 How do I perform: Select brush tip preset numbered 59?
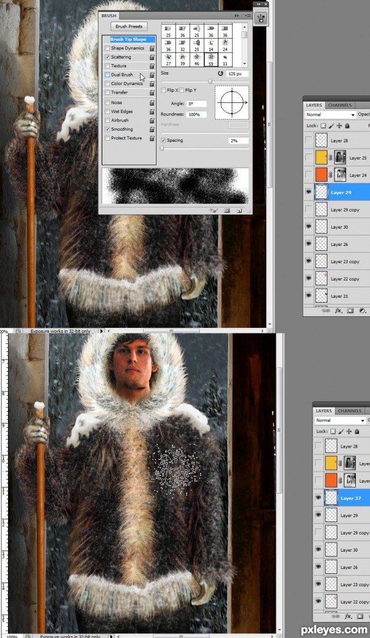(x=211, y=60)
